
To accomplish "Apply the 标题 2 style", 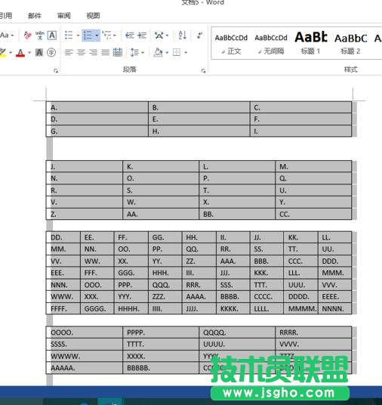I will pyautogui.click(x=350, y=44).
